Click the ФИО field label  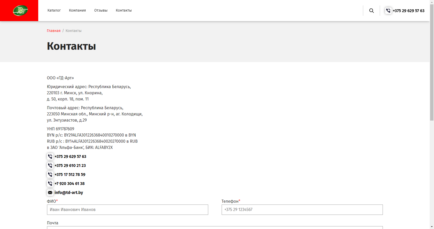(x=52, y=201)
